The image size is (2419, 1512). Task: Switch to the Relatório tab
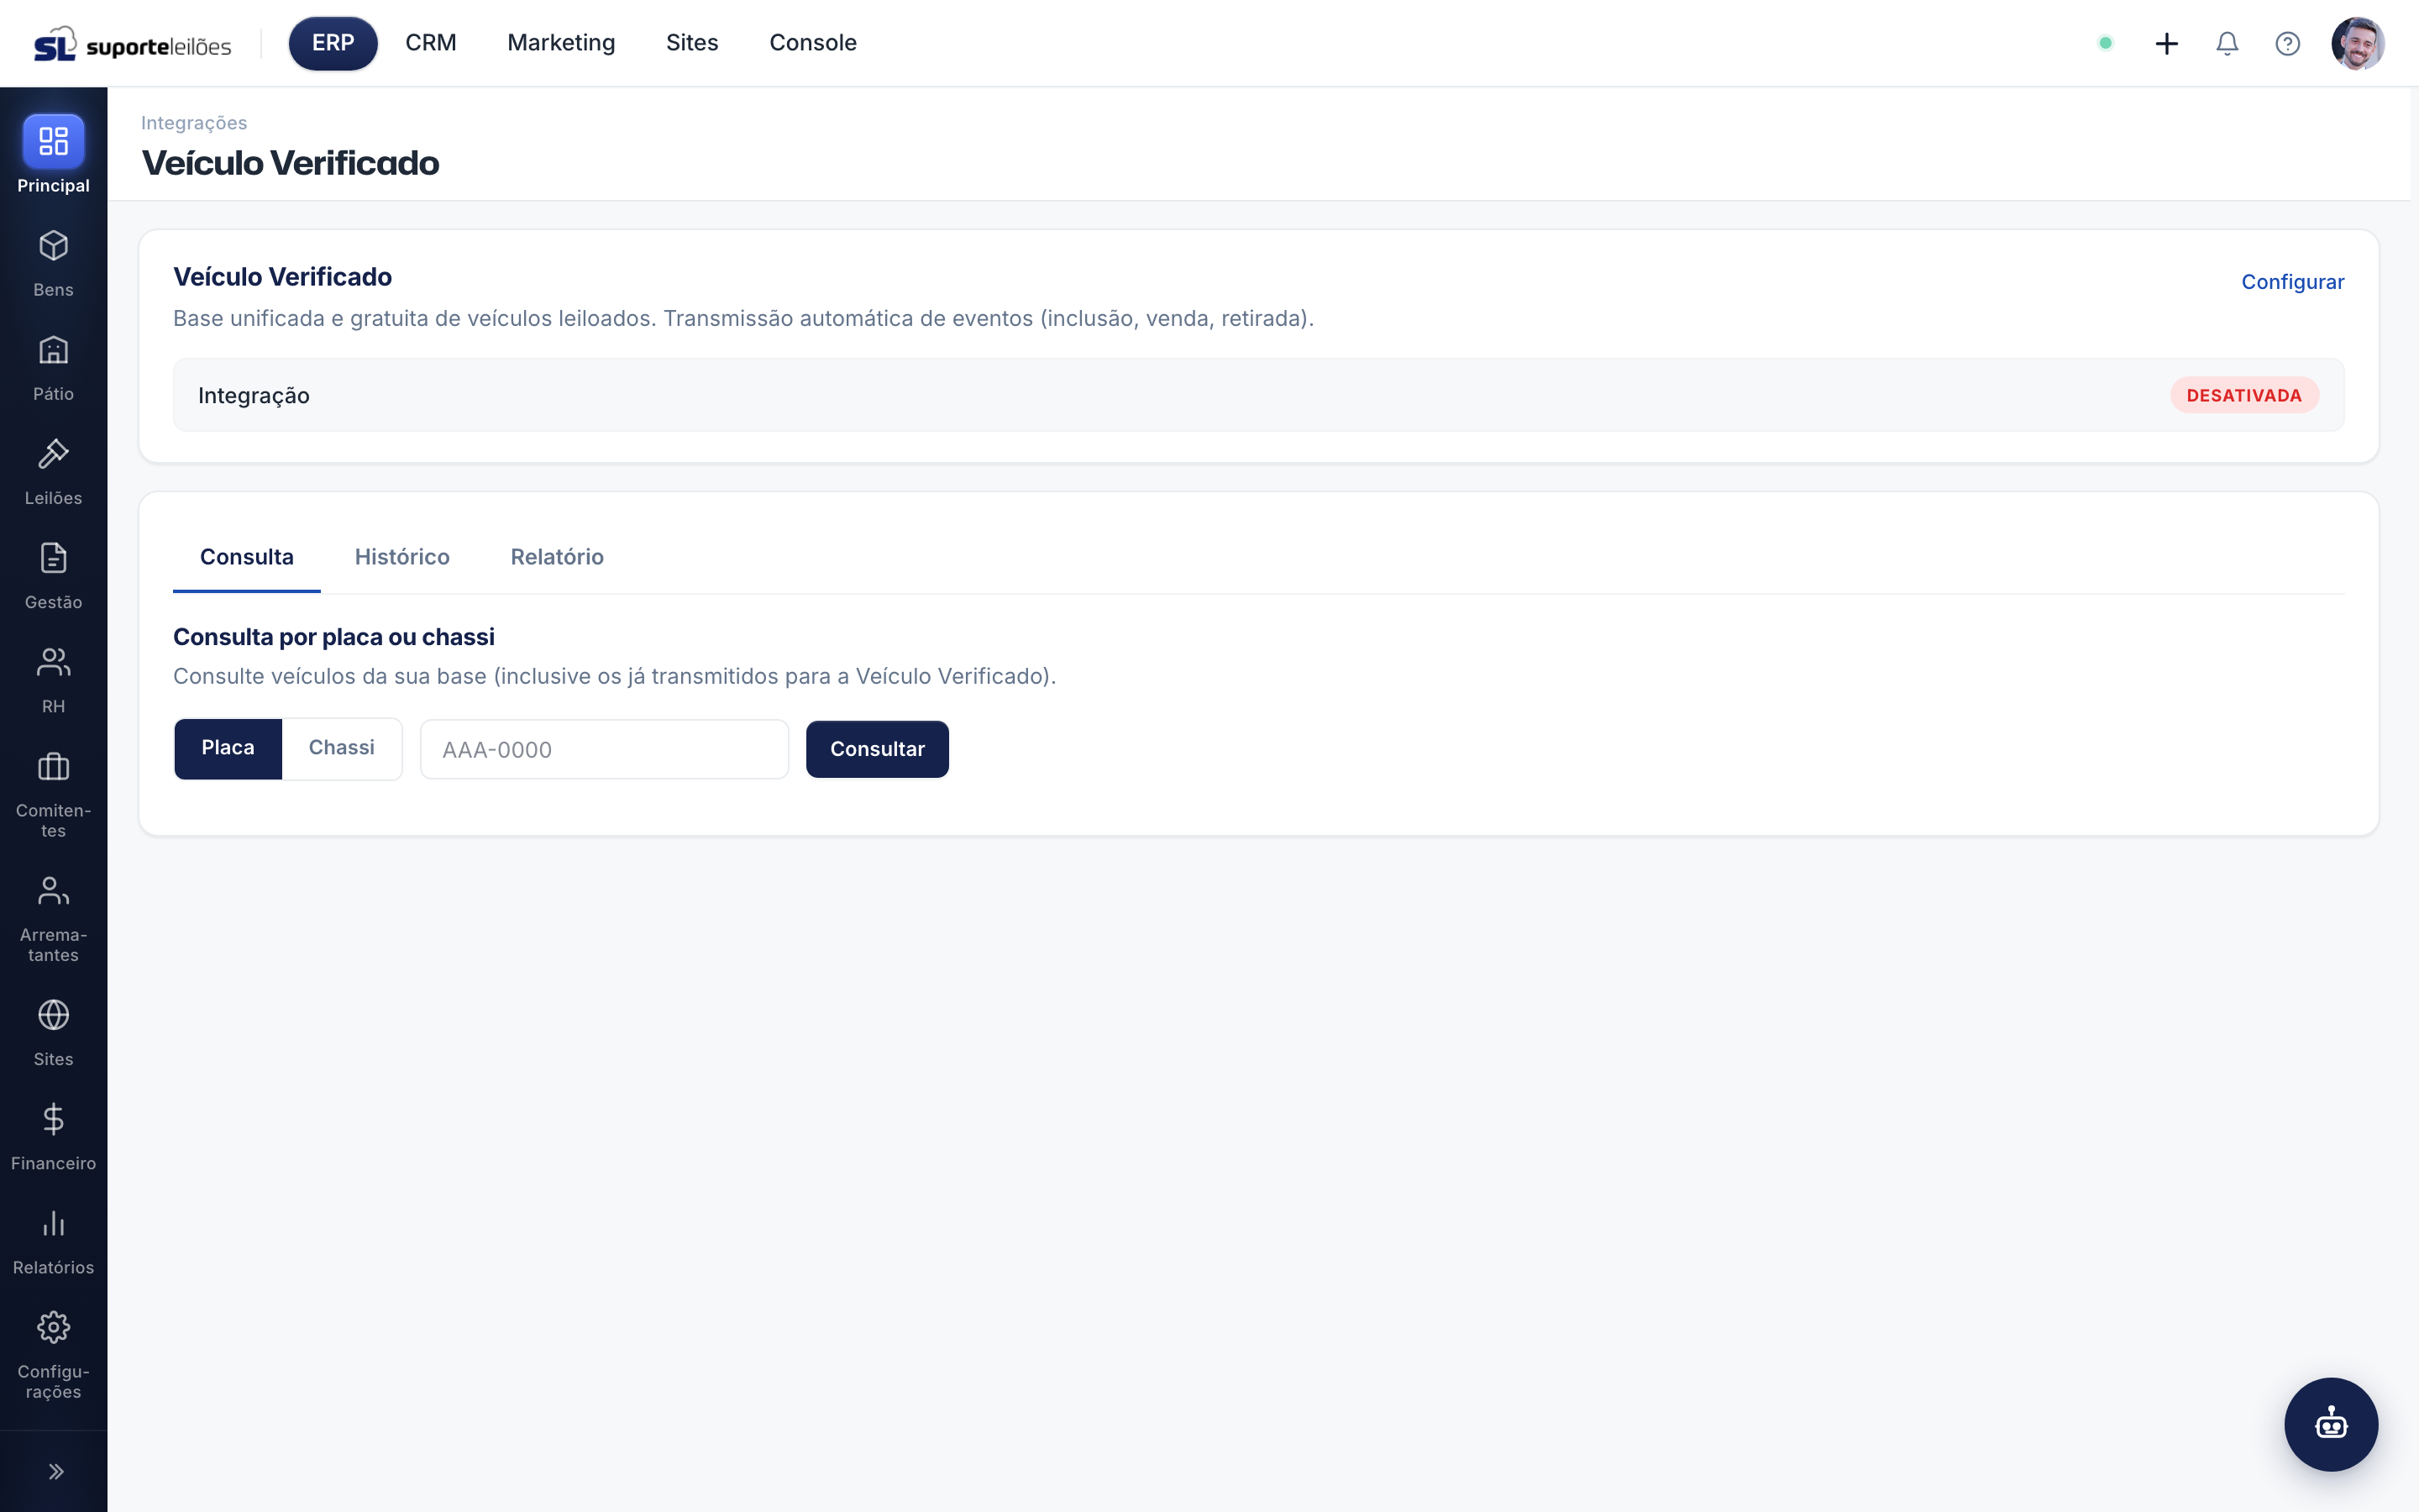[557, 557]
